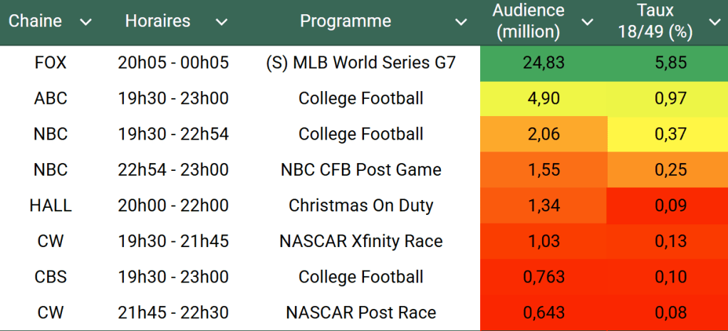This screenshot has width=728, height=331.
Task: Expand the Horaires column filter arrow
Action: (x=222, y=22)
